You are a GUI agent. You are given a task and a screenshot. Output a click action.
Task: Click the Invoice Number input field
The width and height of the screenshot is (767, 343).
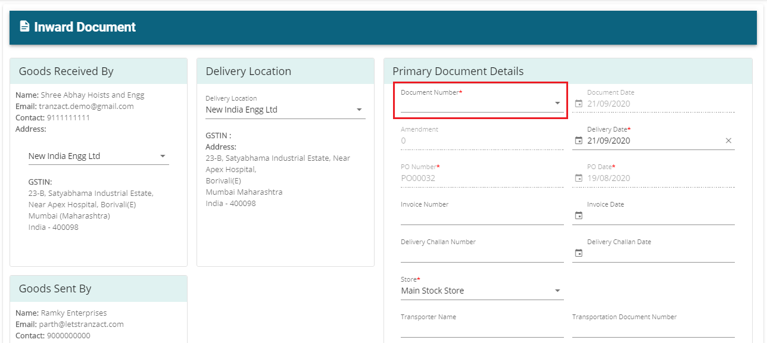click(482, 216)
